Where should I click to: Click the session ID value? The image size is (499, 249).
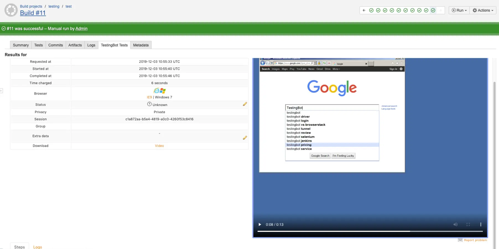159,119
